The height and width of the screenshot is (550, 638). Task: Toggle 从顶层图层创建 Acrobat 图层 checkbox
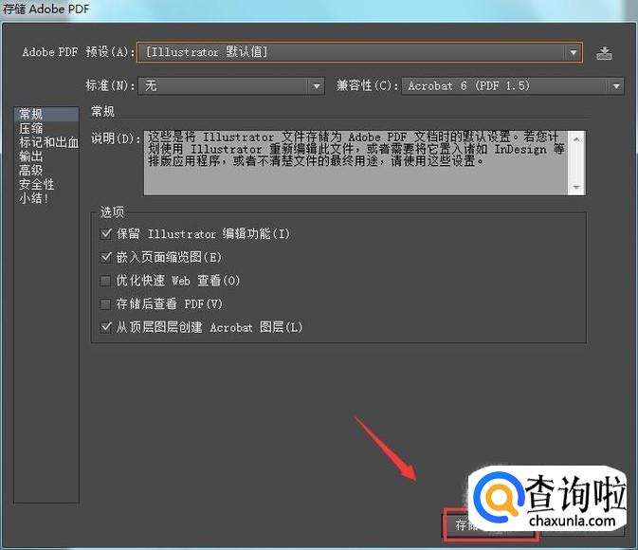(105, 327)
